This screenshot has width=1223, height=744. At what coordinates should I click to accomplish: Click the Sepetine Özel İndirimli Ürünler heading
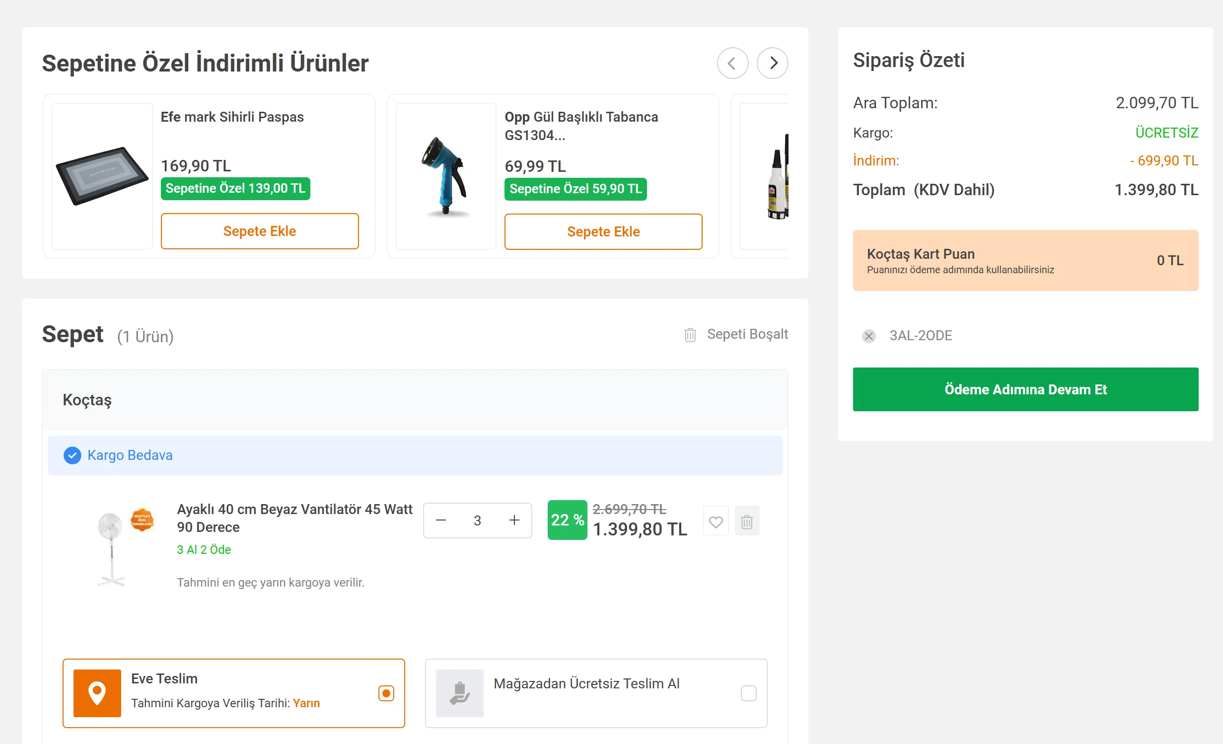[205, 64]
